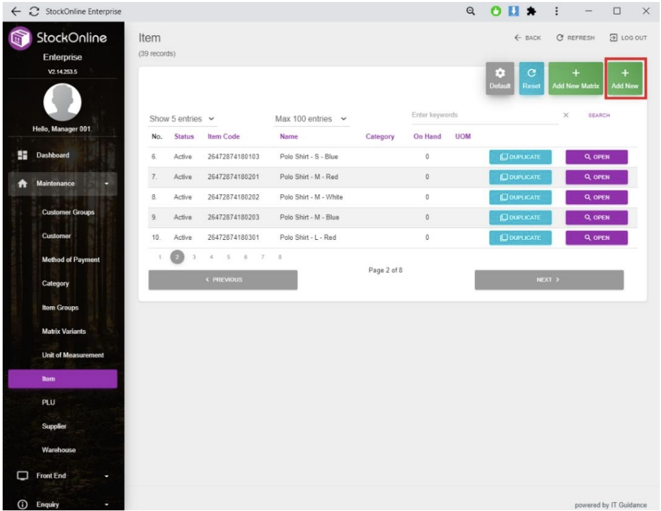Open Matrix Variants in the sidebar
The height and width of the screenshot is (511, 661).
coord(64,331)
